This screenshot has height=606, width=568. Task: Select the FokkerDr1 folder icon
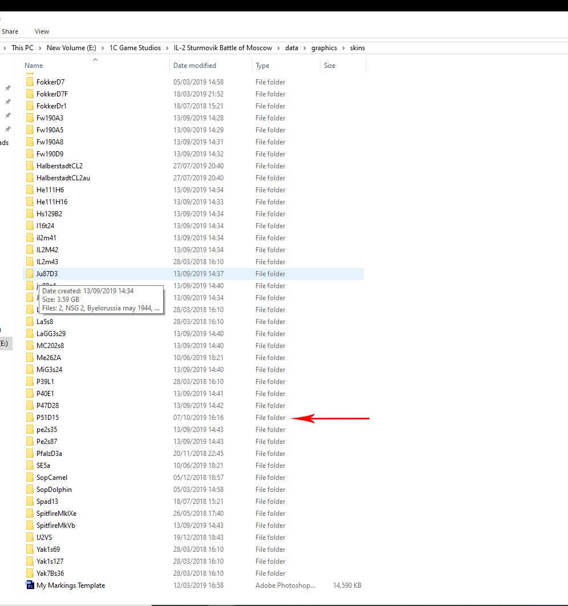click(x=30, y=106)
